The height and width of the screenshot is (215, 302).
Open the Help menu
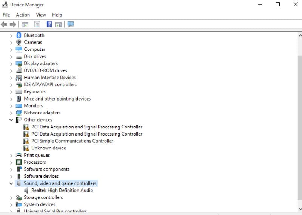tap(57, 15)
